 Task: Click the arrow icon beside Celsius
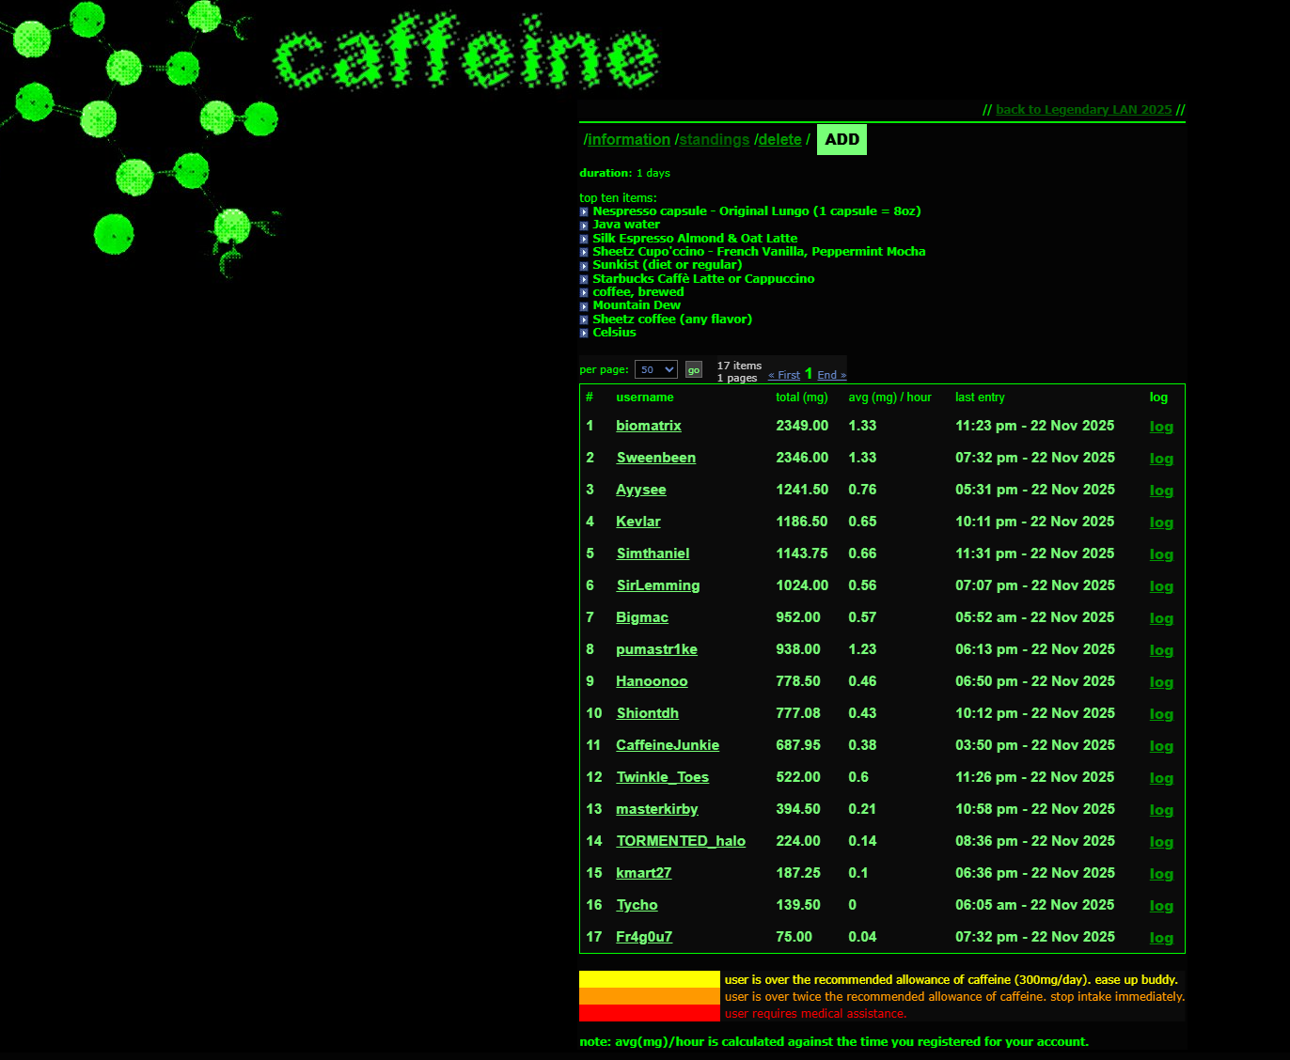pos(584,334)
